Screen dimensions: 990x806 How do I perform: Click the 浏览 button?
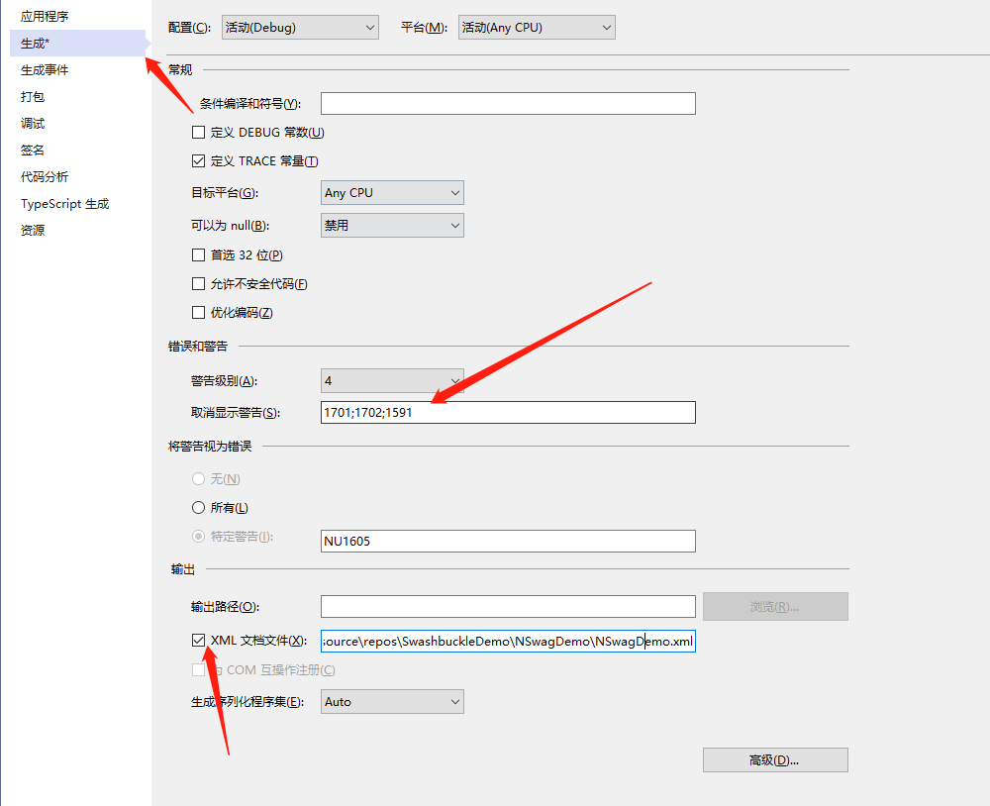pyautogui.click(x=775, y=606)
